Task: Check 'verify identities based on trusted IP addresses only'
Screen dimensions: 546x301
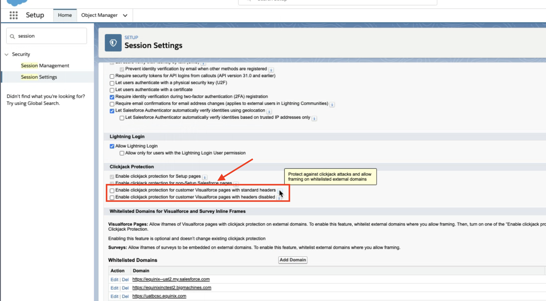Action: pos(122,118)
